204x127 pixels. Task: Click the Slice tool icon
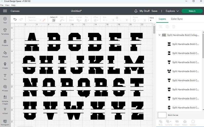point(161,122)
